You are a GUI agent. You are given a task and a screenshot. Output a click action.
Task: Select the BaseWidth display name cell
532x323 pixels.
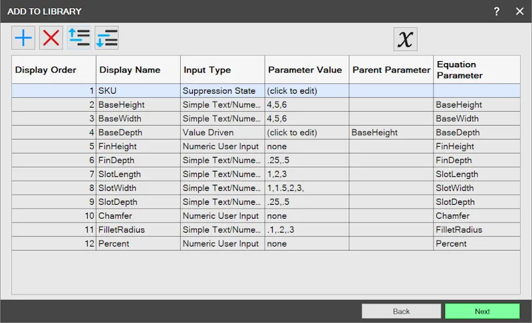point(138,118)
